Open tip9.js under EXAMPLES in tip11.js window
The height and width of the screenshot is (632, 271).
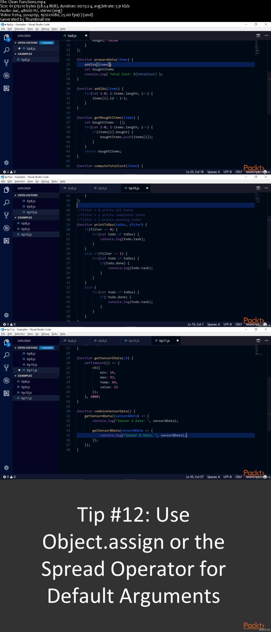point(36,387)
